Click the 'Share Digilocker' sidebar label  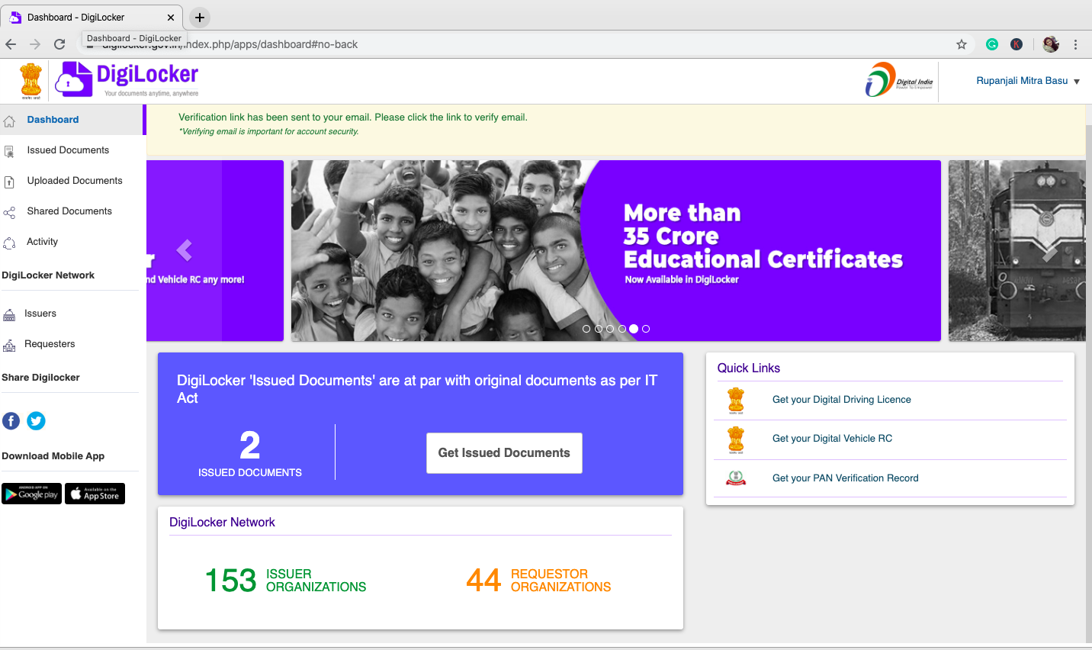pos(40,378)
